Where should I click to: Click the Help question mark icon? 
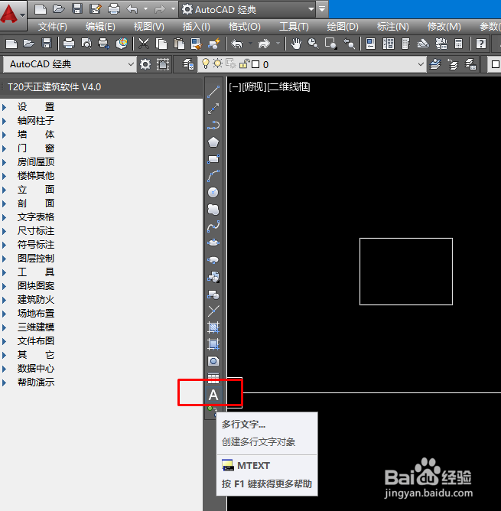click(481, 44)
